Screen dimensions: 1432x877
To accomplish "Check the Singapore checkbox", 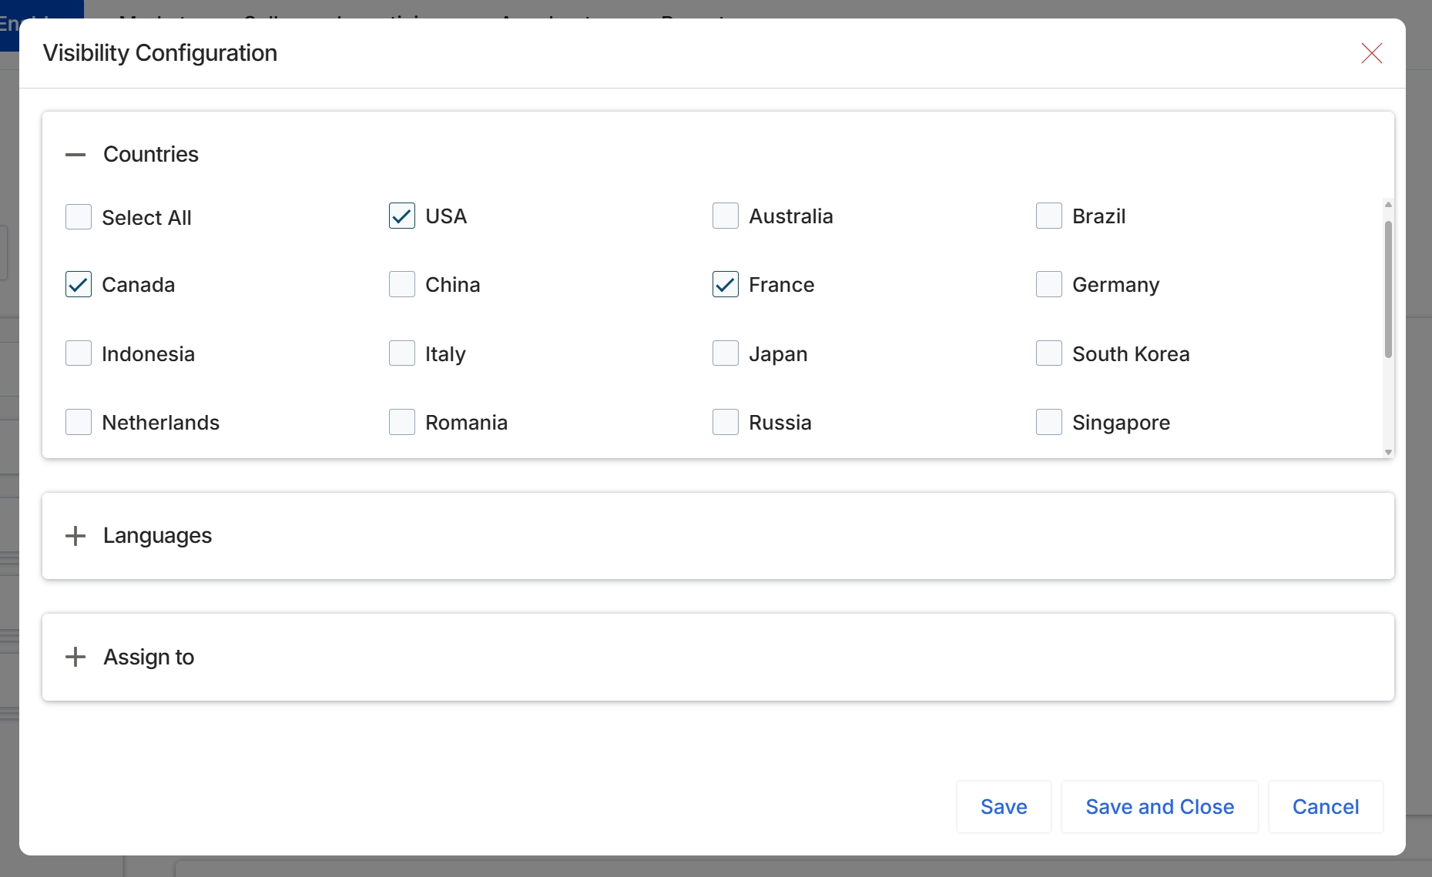I will point(1049,422).
